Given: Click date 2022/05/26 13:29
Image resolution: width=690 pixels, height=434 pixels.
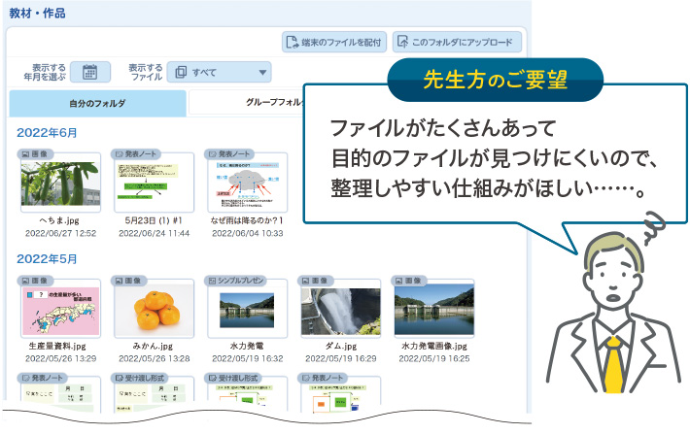Looking at the screenshot, I should pyautogui.click(x=60, y=359).
